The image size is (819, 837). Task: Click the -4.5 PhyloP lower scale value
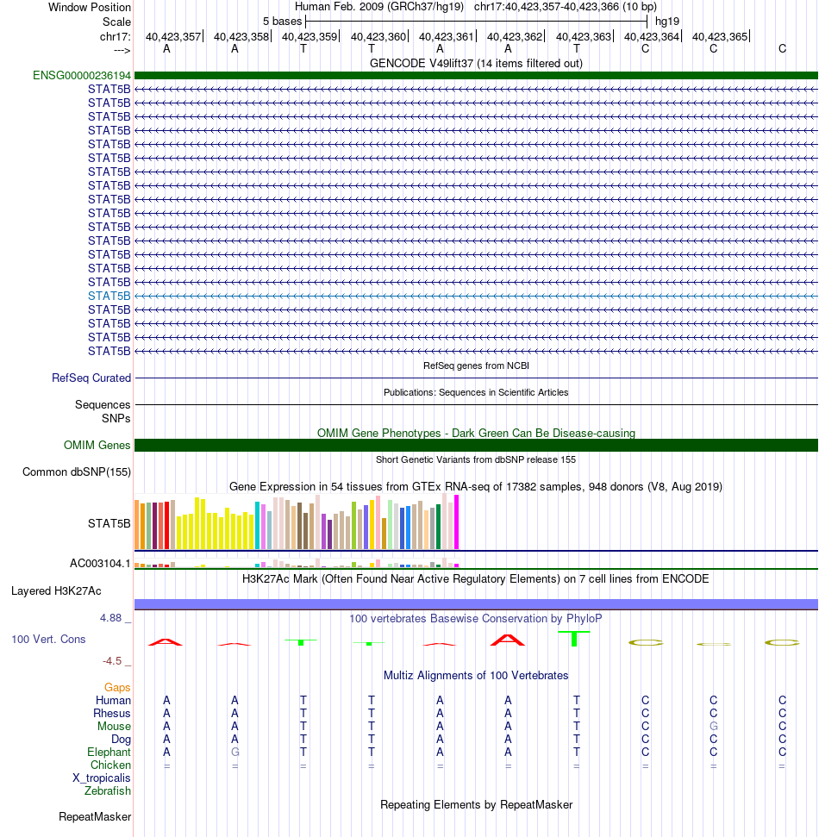[112, 661]
